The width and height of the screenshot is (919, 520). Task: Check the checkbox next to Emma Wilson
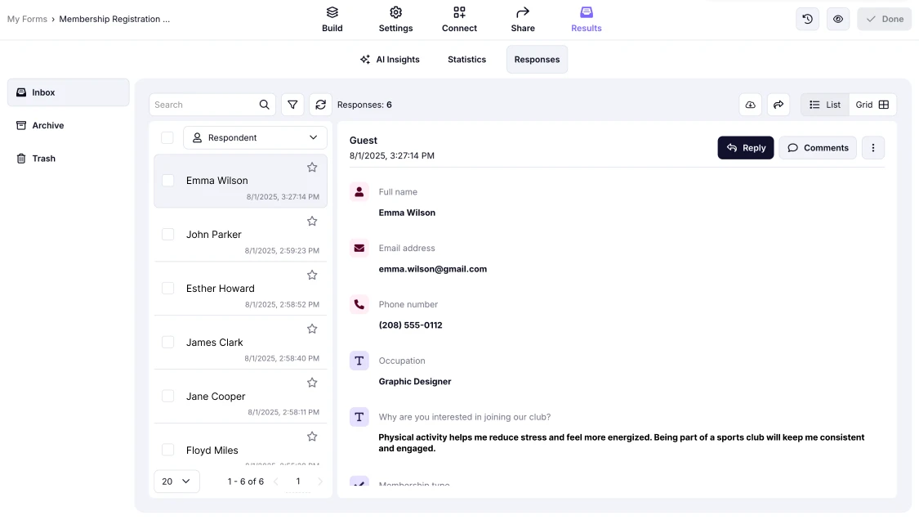click(167, 180)
